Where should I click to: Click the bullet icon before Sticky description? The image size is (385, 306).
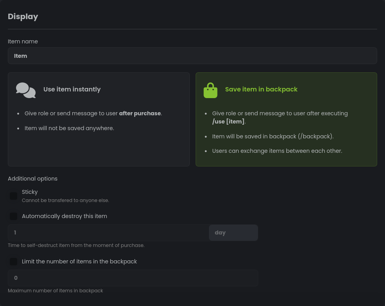(14, 196)
